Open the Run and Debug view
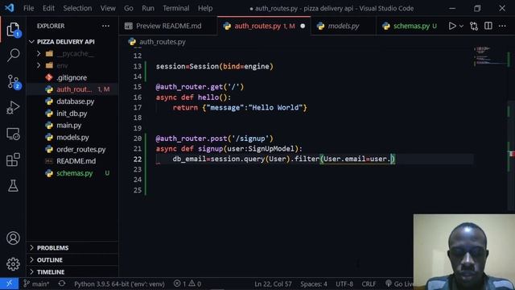Screen dimensions: 515x290 coord(13,107)
